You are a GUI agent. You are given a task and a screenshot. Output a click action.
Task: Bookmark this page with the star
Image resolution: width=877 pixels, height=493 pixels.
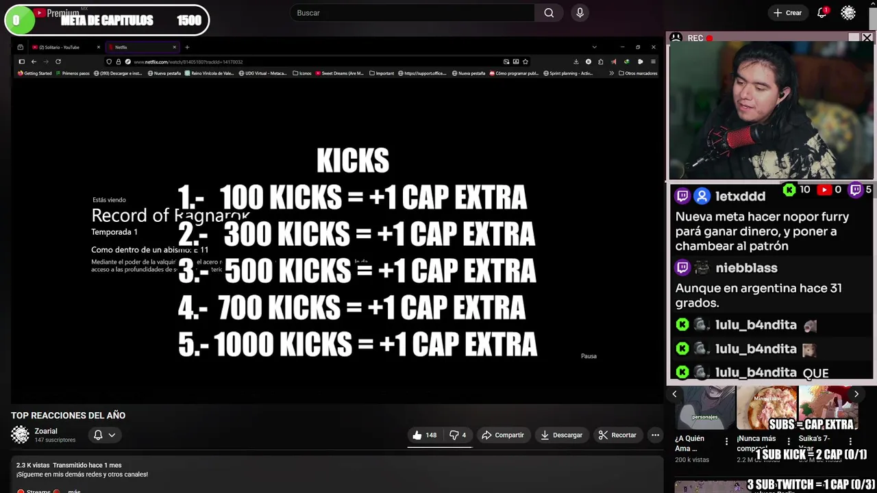point(526,62)
